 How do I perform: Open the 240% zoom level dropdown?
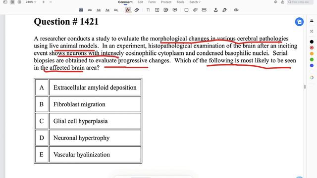[31, 2]
